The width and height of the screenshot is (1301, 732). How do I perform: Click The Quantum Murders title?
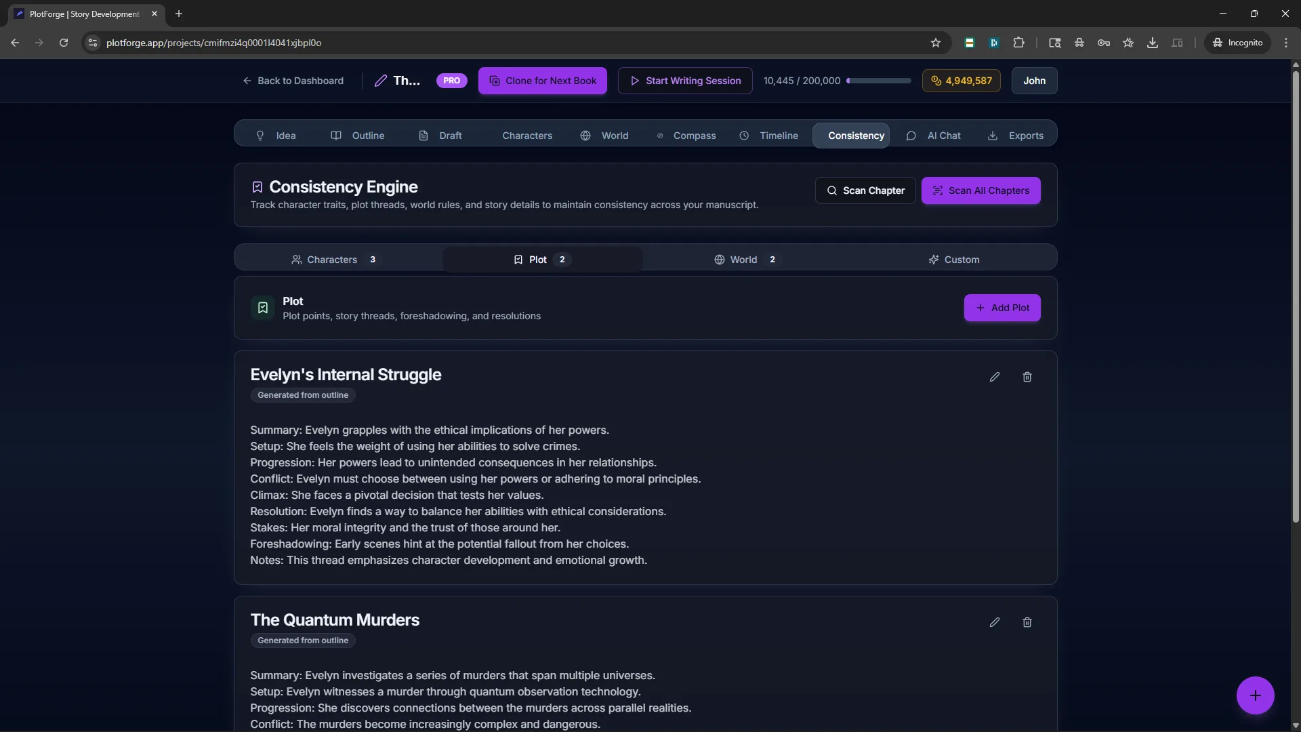335,620
